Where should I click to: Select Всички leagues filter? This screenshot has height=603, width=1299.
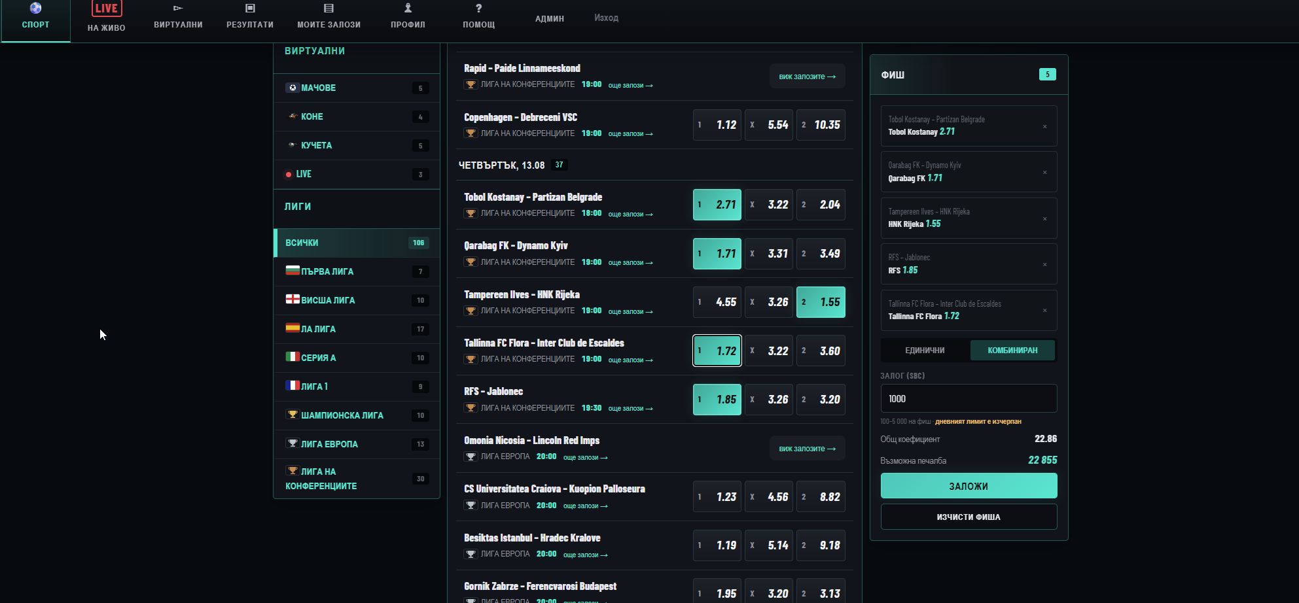[357, 243]
